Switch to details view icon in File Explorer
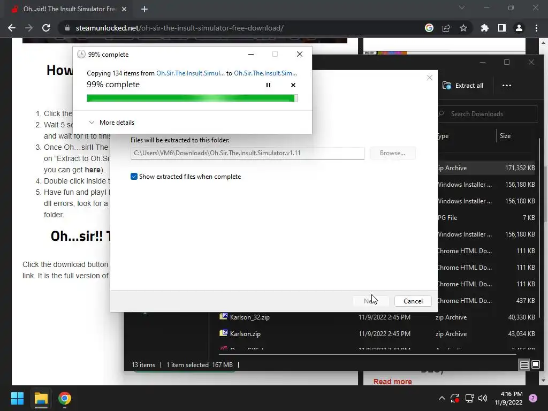 pos(524,365)
